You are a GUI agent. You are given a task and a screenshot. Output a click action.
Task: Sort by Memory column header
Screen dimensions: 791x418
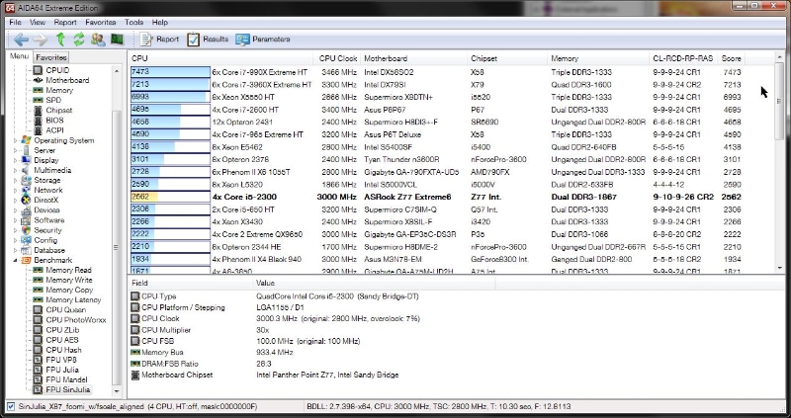click(x=598, y=58)
